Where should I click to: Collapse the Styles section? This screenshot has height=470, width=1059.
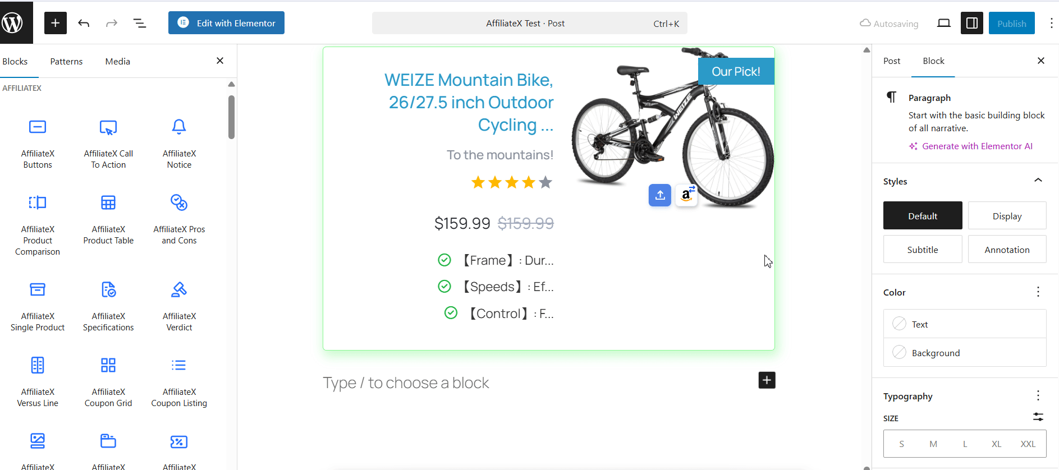click(x=1038, y=180)
